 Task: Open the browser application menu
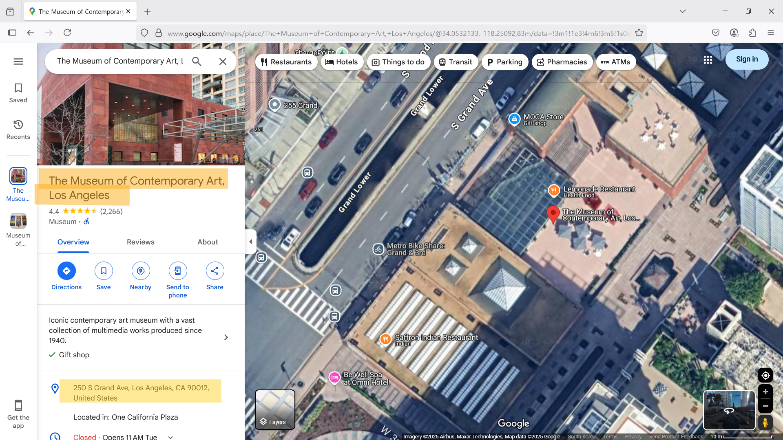click(x=770, y=33)
